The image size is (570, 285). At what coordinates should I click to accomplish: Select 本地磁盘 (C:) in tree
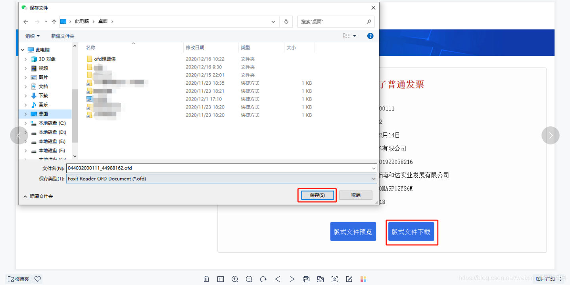pyautogui.click(x=52, y=123)
